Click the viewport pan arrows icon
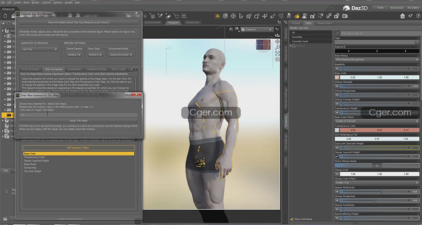Image resolution: width=422 pixels, height=225 pixels. pos(277,42)
